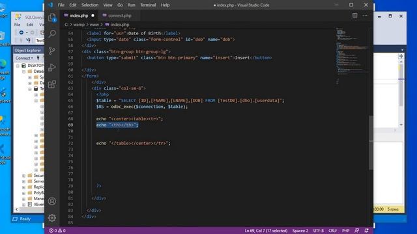Click the Object Explorer panel title
Screen dimensions: 417x234
(x=27, y=51)
